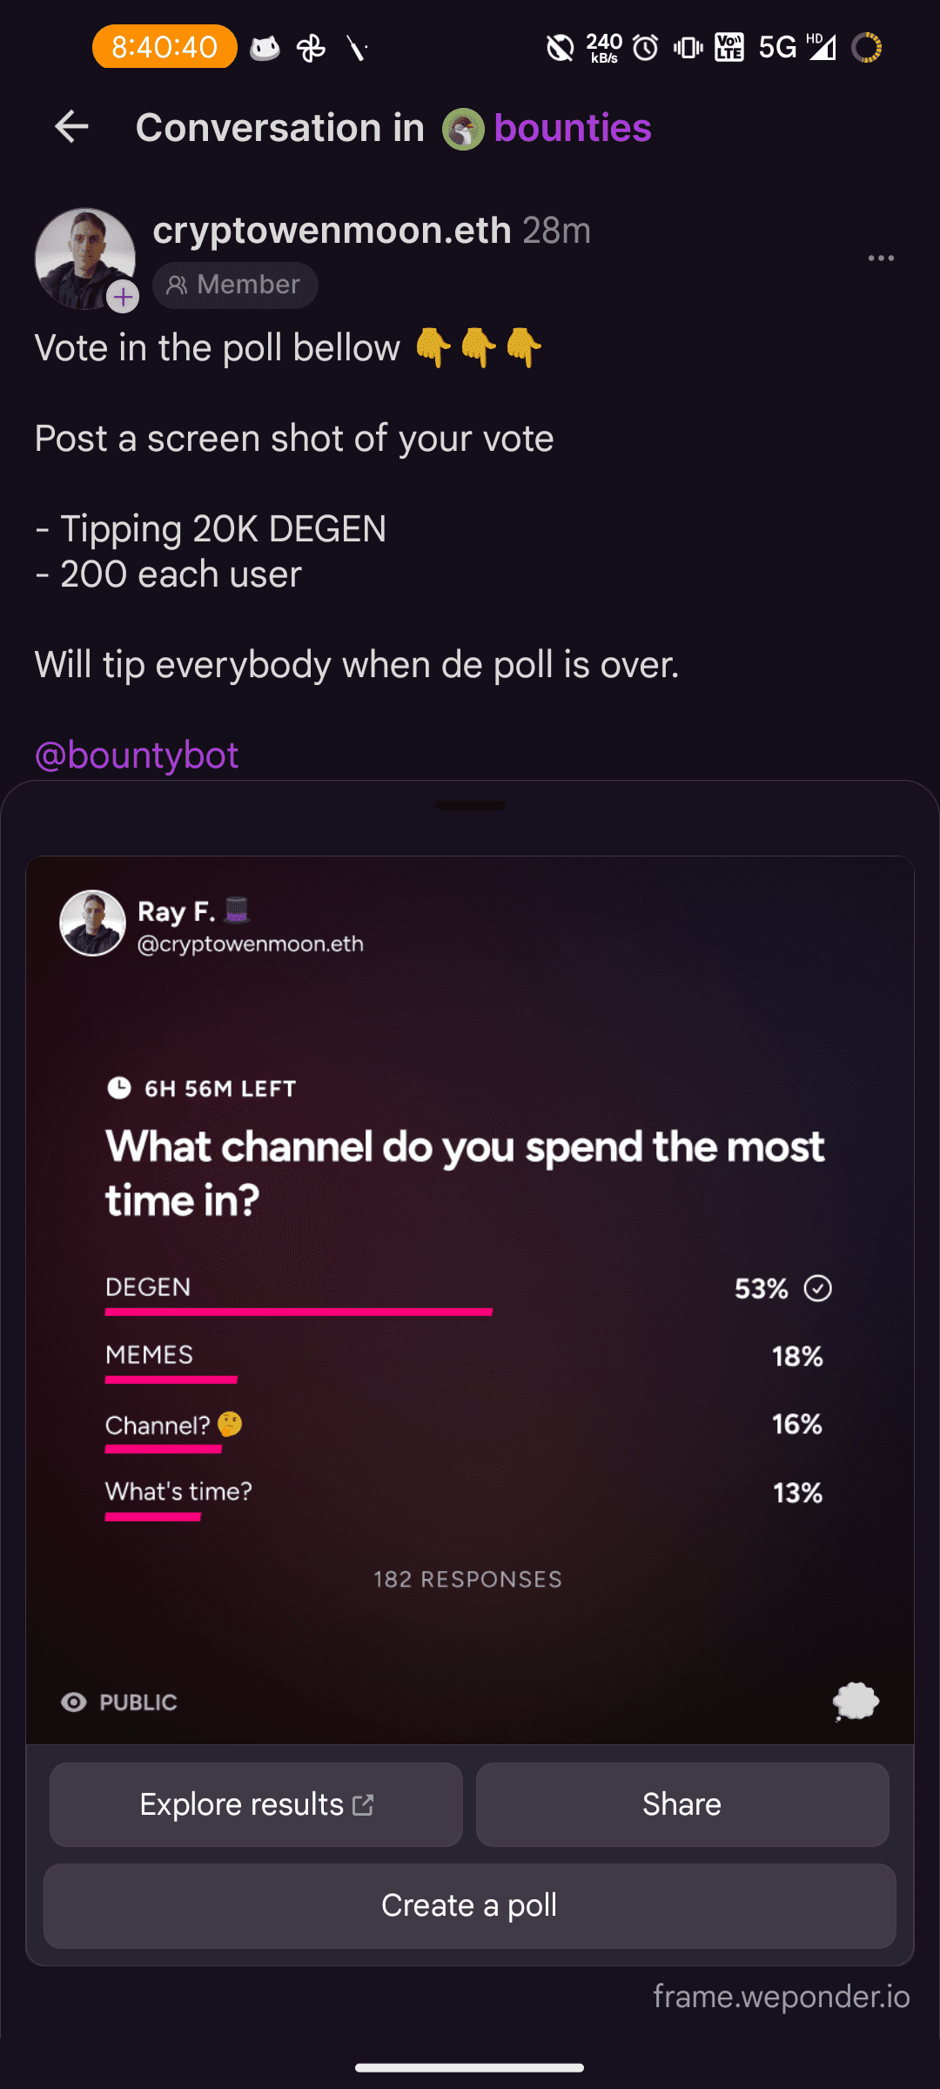
Task: Tap the back arrow icon
Action: click(x=71, y=127)
